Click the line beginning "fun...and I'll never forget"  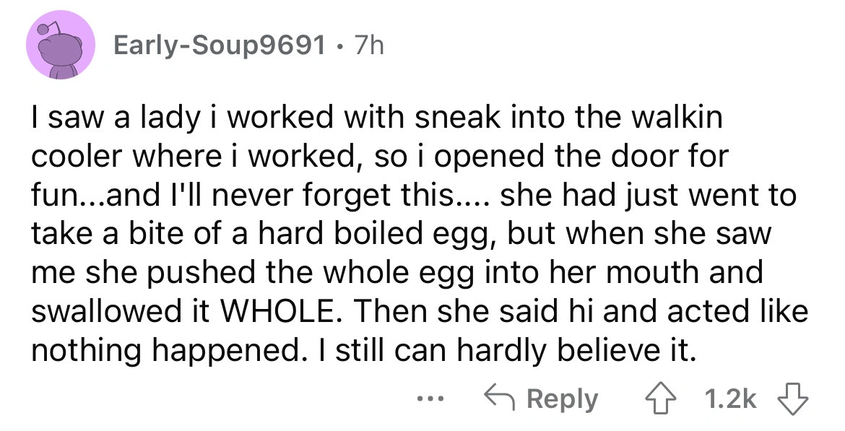click(x=412, y=195)
